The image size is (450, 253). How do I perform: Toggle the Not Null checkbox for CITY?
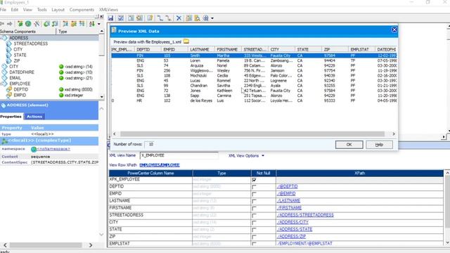pos(254,223)
